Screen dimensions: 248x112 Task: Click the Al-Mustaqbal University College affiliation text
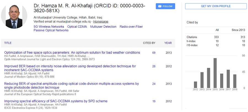pos(68,18)
